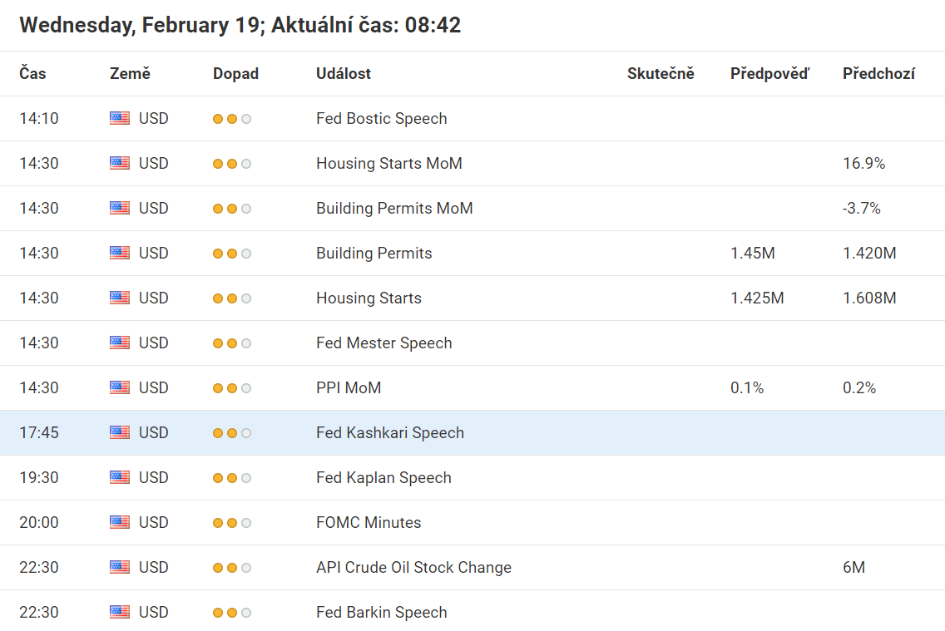
Task: Click the Událost column header
Action: click(x=344, y=73)
